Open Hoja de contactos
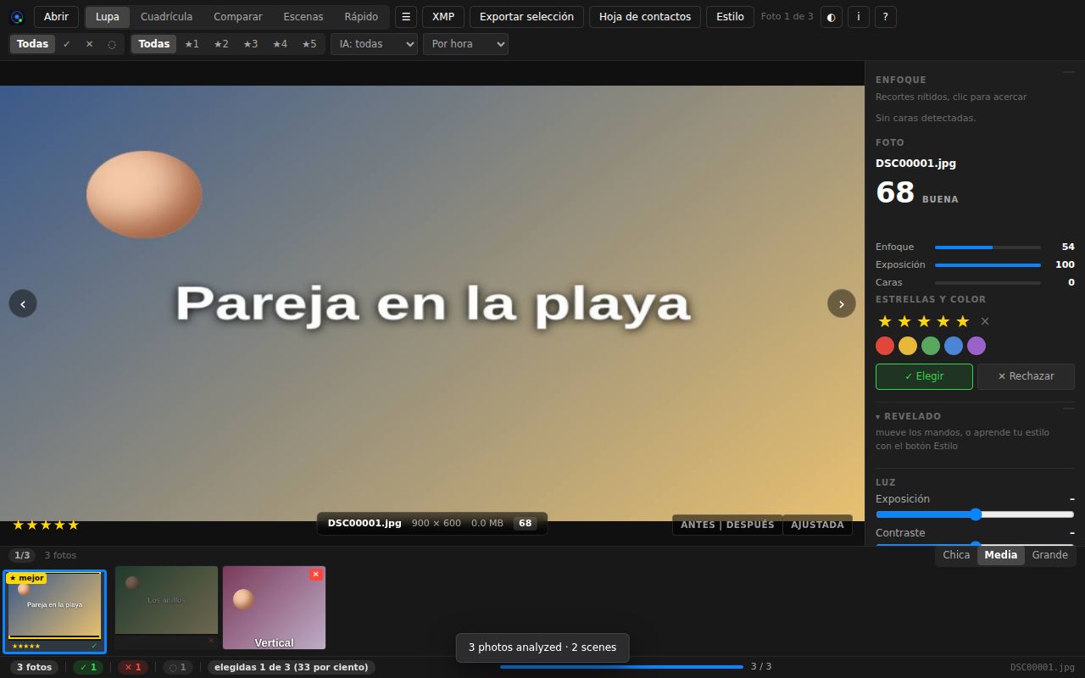This screenshot has width=1085, height=678. [645, 17]
